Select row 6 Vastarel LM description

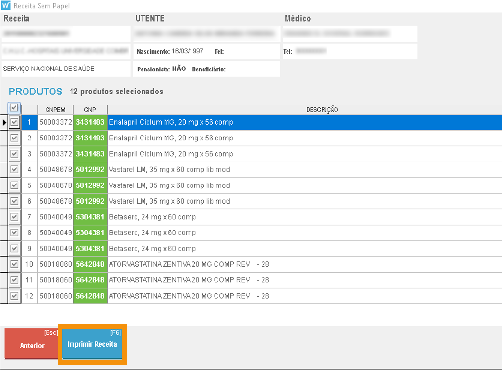coord(169,201)
